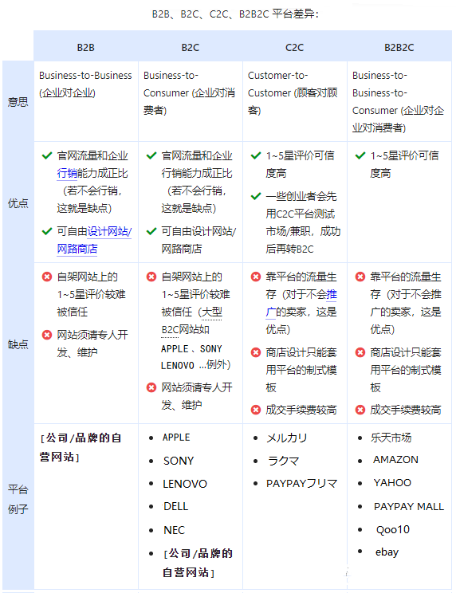Click LENOVO in the B2C platform examples list
The height and width of the screenshot is (593, 456).
[x=185, y=484]
